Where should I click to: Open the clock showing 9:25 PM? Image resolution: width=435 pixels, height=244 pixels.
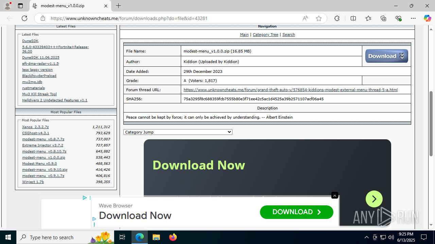click(x=406, y=237)
